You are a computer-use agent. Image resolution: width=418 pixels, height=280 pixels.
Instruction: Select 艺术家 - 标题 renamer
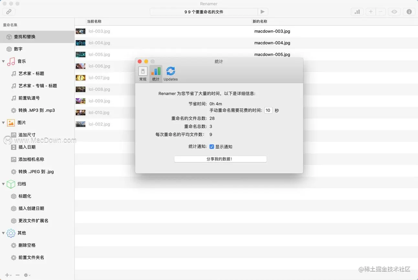pos(37,74)
